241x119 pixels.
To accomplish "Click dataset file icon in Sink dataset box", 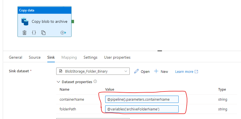I will click(61, 71).
